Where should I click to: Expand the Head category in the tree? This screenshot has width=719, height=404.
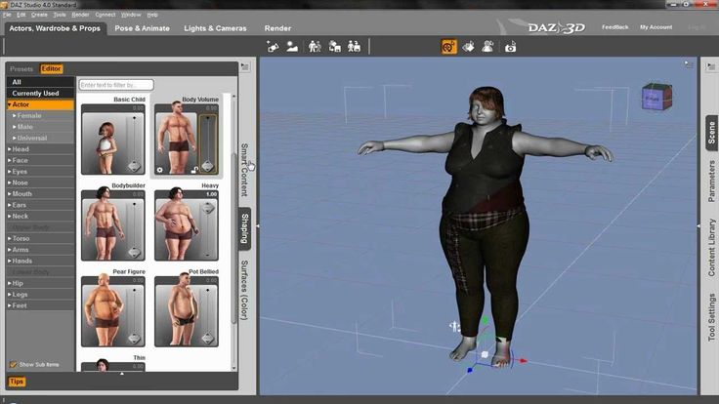click(x=40, y=149)
